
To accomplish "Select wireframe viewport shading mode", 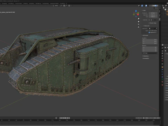I will 152,6.
